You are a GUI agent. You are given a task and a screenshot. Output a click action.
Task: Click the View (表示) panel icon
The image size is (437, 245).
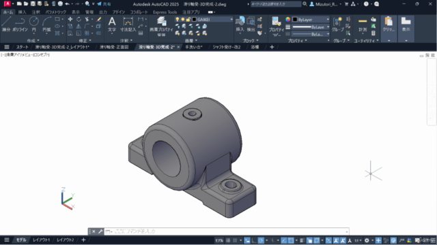[x=406, y=24]
